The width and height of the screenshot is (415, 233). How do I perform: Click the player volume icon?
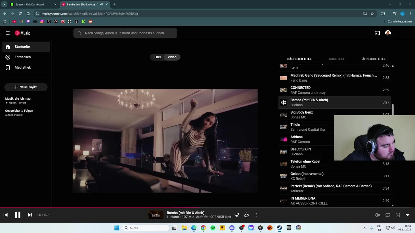click(x=377, y=215)
